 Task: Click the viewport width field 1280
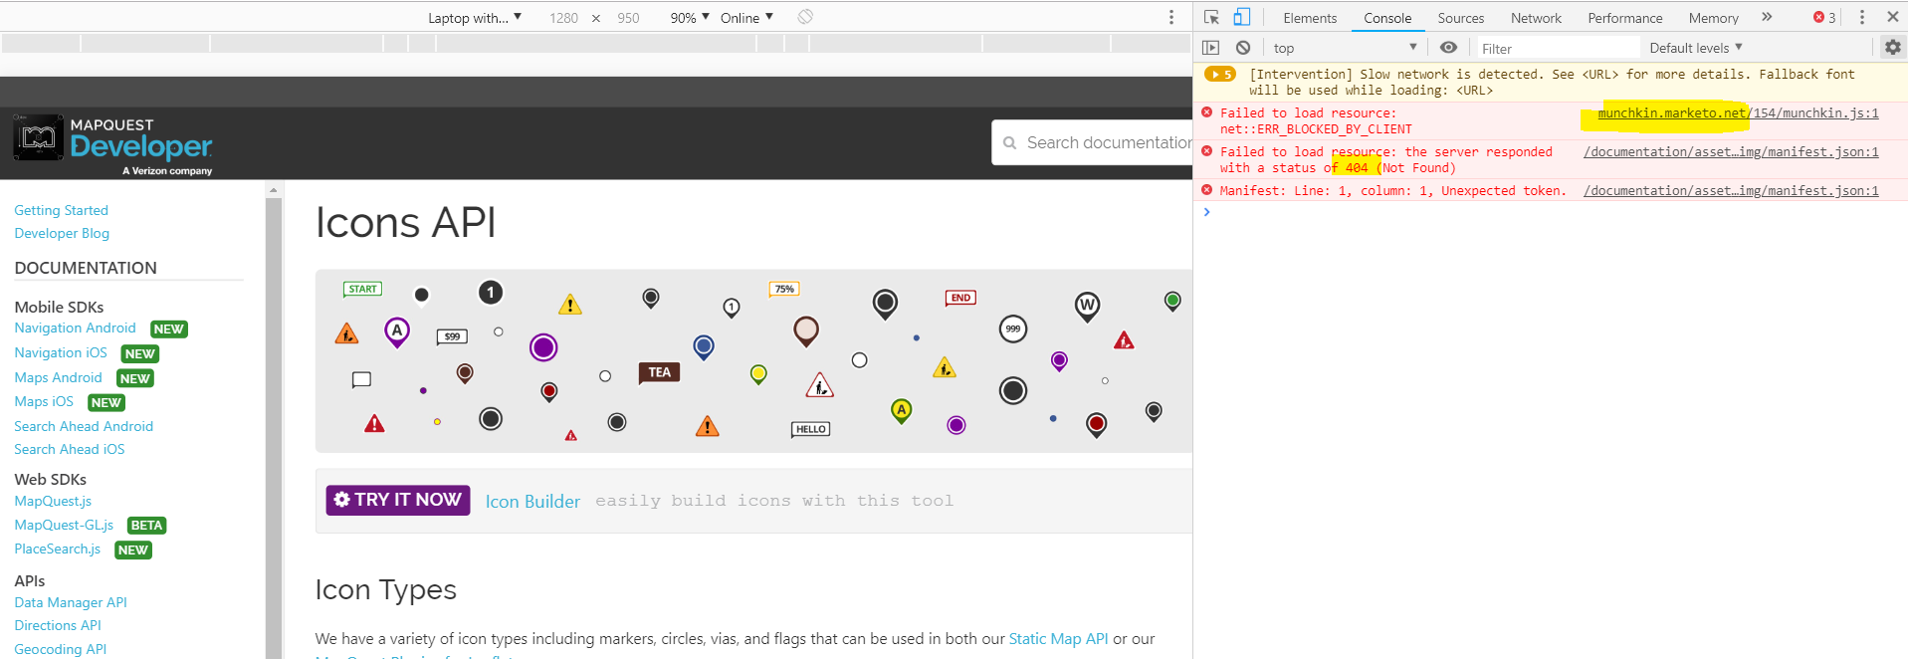pos(563,18)
